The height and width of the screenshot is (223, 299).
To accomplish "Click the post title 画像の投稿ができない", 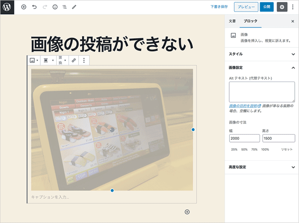I will (x=112, y=44).
